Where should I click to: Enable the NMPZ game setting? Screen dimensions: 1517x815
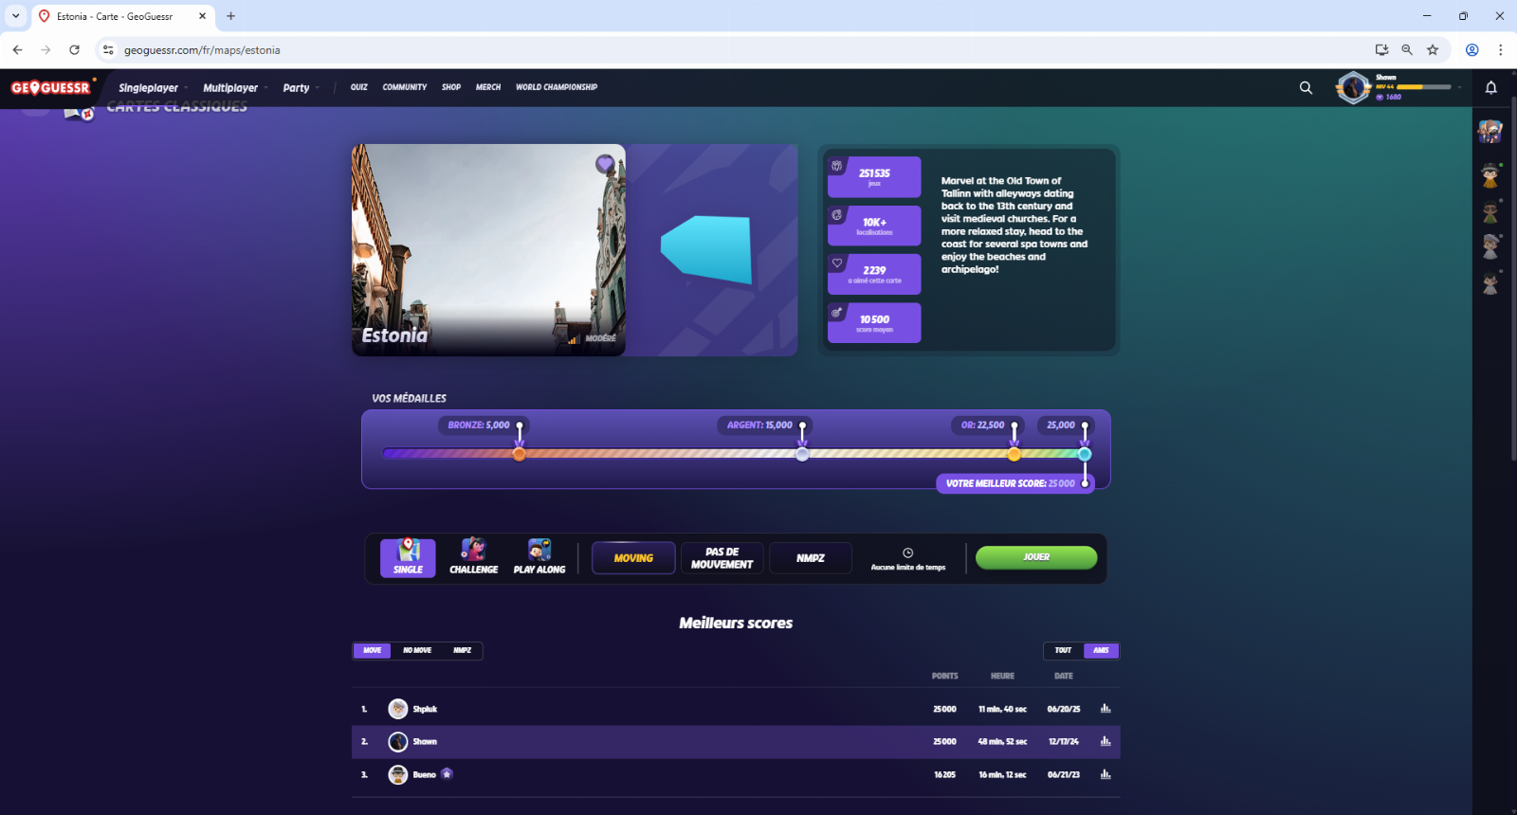coord(811,558)
